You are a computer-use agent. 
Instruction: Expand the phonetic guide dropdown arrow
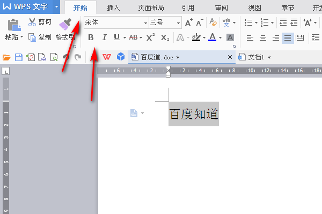(235, 22)
